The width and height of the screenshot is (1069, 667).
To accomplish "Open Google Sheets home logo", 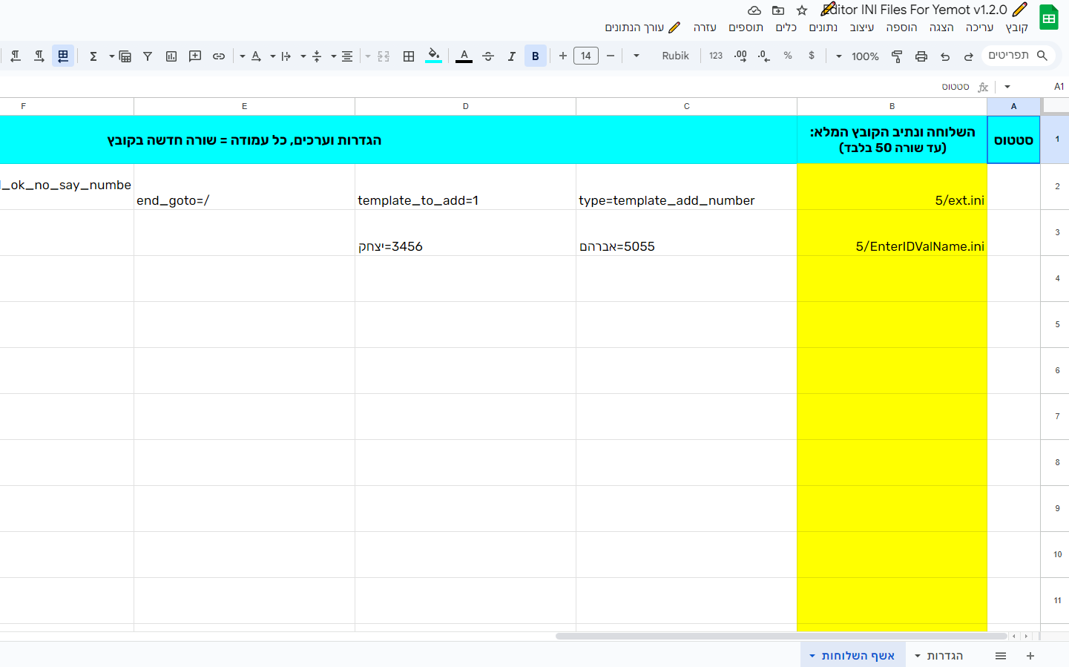I will click(x=1049, y=17).
